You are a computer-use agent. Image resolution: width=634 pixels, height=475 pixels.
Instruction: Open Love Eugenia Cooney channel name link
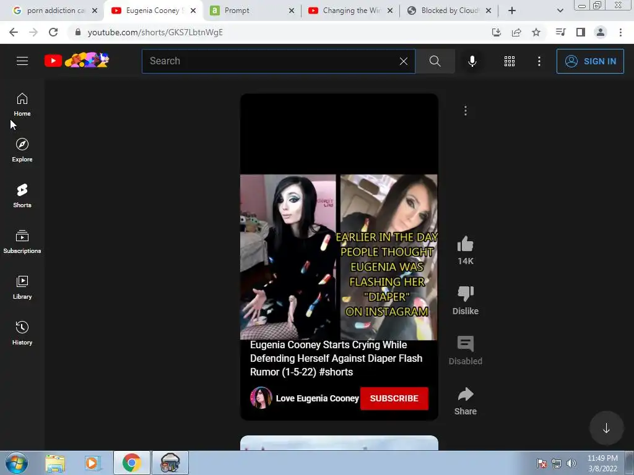click(318, 398)
